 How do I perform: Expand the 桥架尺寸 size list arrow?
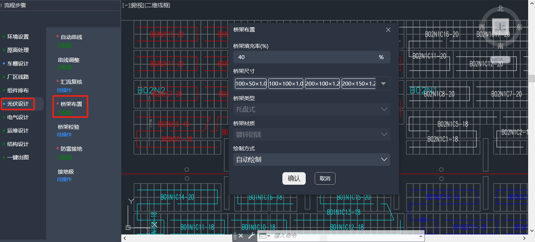(383, 84)
